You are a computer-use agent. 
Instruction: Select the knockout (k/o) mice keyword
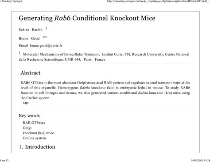coord(38,133)
